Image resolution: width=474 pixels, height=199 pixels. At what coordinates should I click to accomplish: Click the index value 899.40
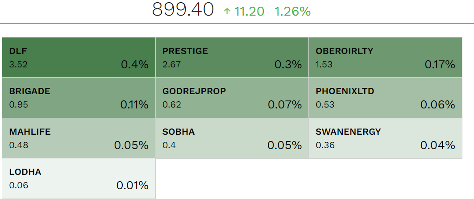pos(183,10)
